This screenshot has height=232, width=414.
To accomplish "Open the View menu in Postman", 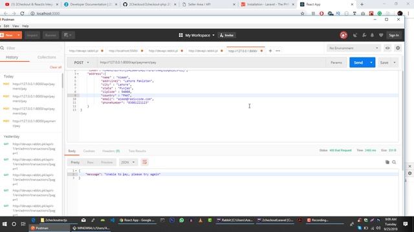I will click(16, 26).
